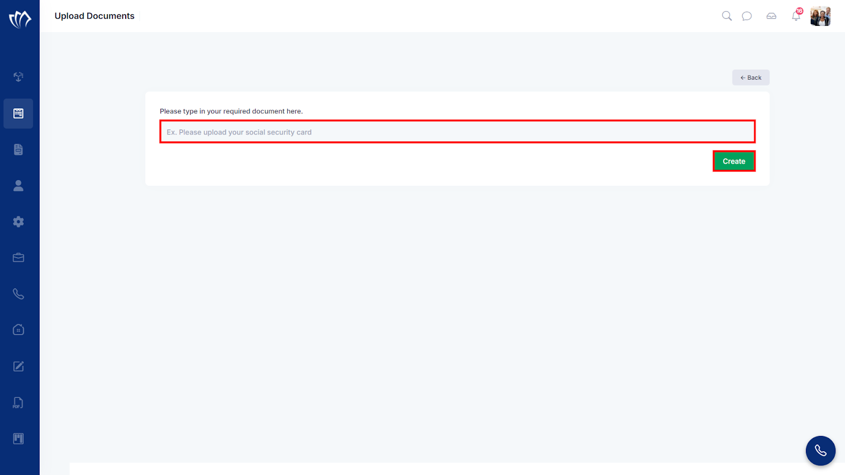845x475 pixels.
Task: Open the phone icon in sidebar
Action: [18, 294]
